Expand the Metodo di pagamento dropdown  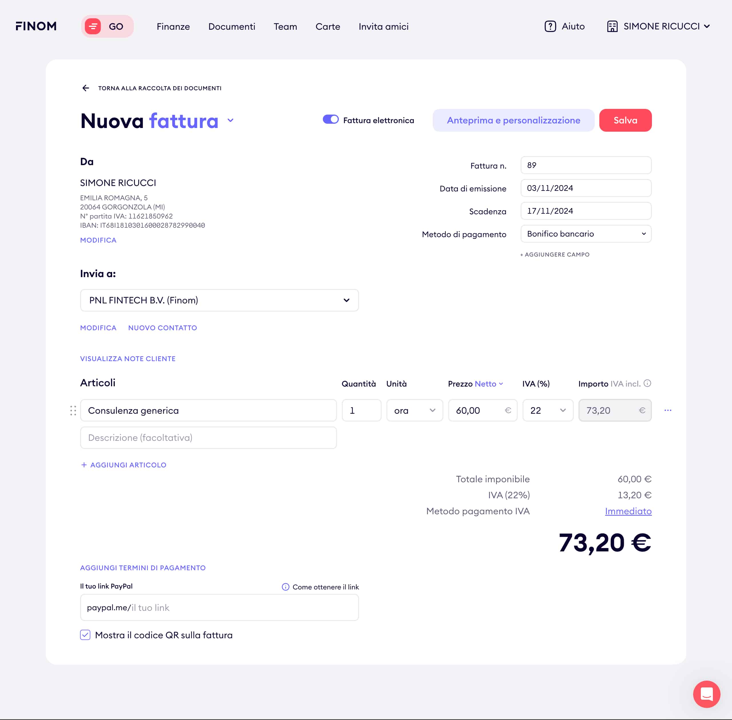pyautogui.click(x=586, y=234)
